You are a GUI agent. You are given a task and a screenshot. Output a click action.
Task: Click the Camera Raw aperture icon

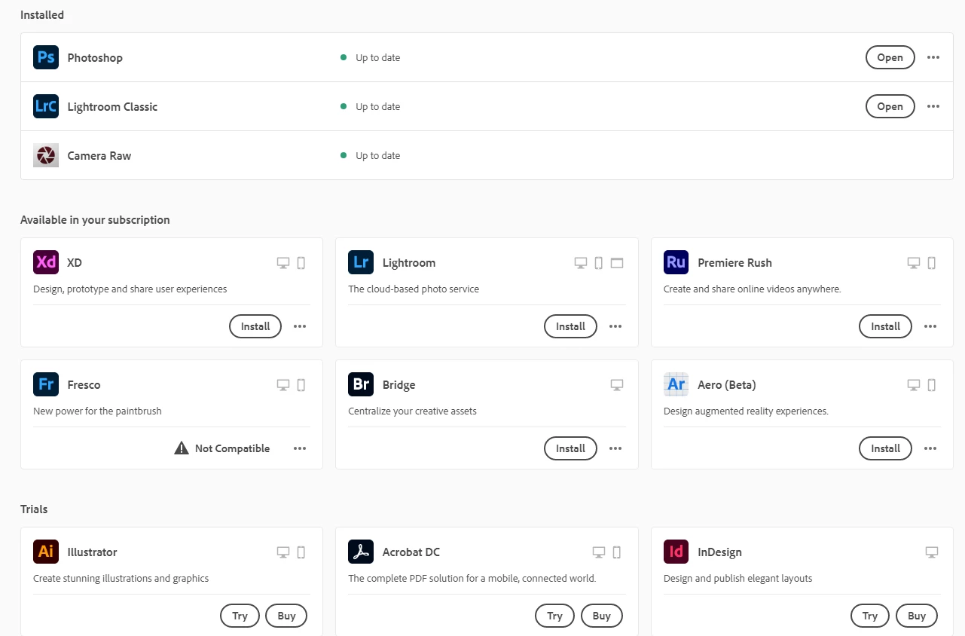pos(46,155)
